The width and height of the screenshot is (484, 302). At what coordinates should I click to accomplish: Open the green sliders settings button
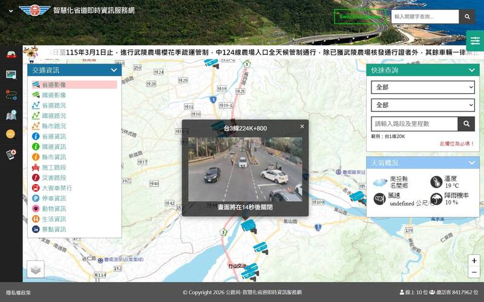point(475,41)
